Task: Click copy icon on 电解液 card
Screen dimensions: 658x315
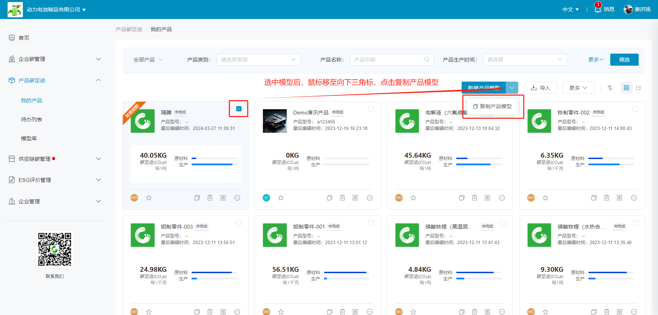Action: pyautogui.click(x=461, y=198)
